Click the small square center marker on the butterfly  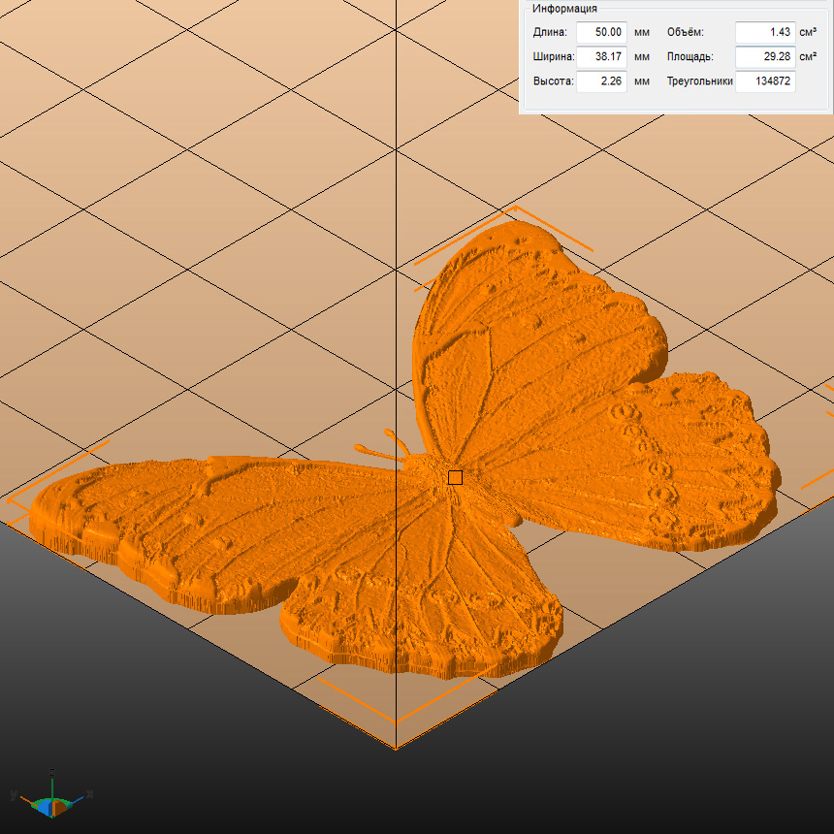[x=455, y=477]
